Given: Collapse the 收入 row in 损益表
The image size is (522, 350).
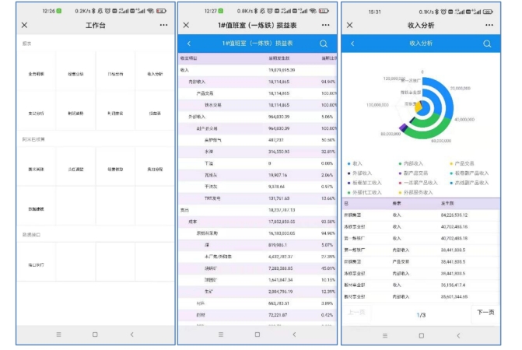Looking at the screenshot, I should [x=185, y=69].
